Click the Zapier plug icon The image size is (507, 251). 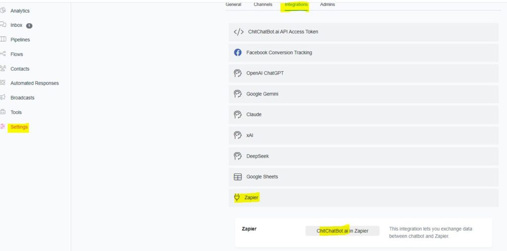pos(237,198)
